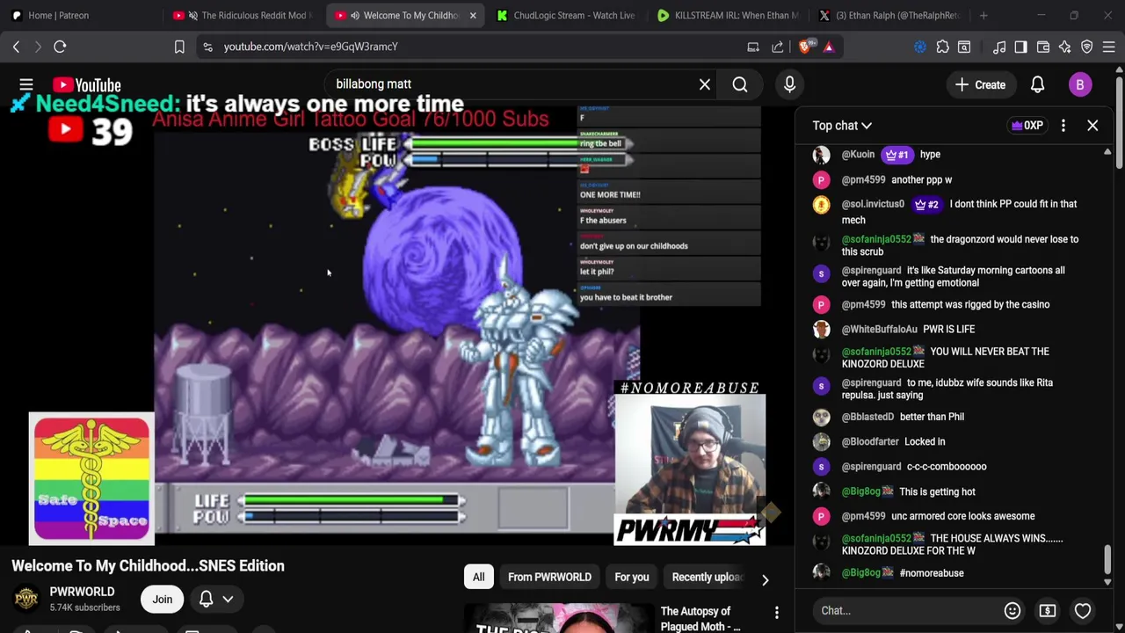Switch to ChudLogic Stream tab

click(x=565, y=15)
